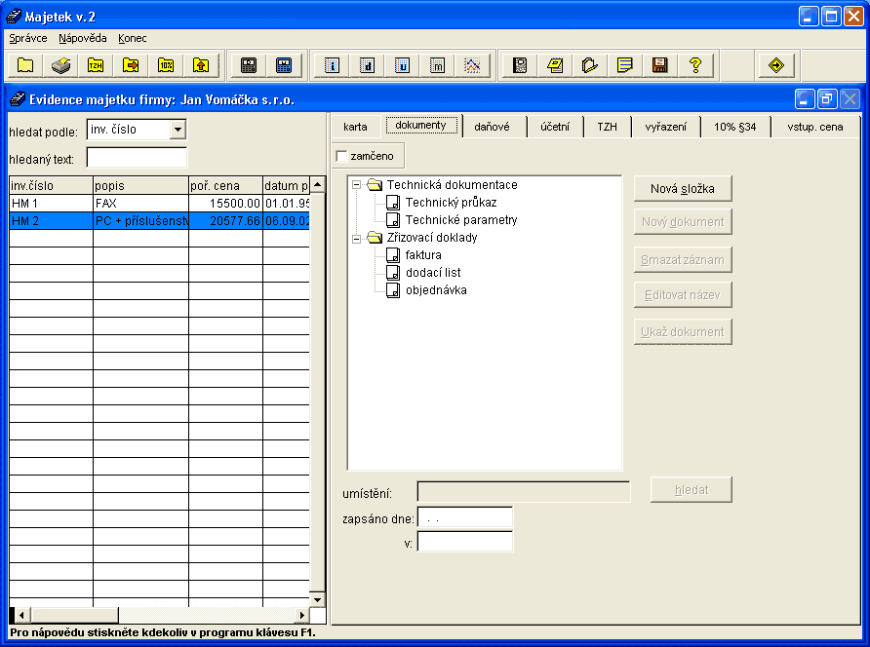This screenshot has width=870, height=647.
Task: Open the blue calculator toolbar icon
Action: click(284, 65)
